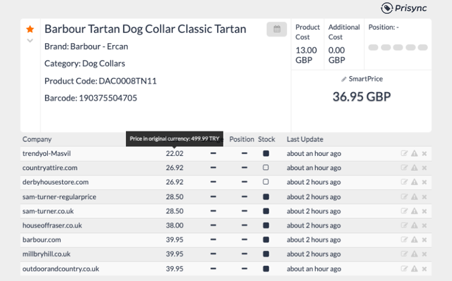452x281 pixels.
Task: Click the SmartPrice pencil edit icon
Action: click(x=344, y=79)
